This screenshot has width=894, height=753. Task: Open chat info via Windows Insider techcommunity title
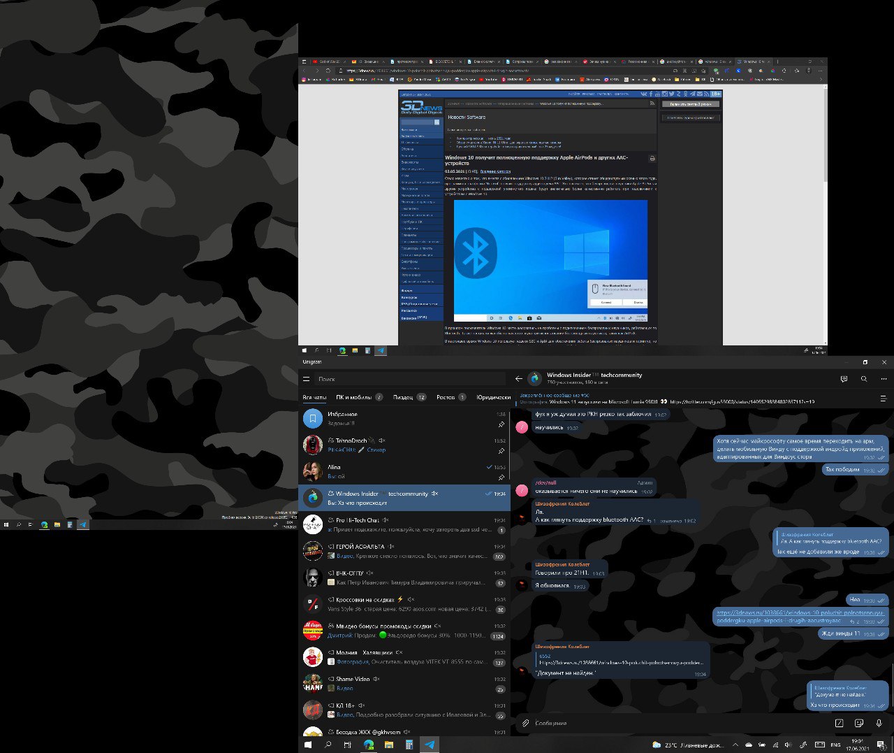[594, 375]
